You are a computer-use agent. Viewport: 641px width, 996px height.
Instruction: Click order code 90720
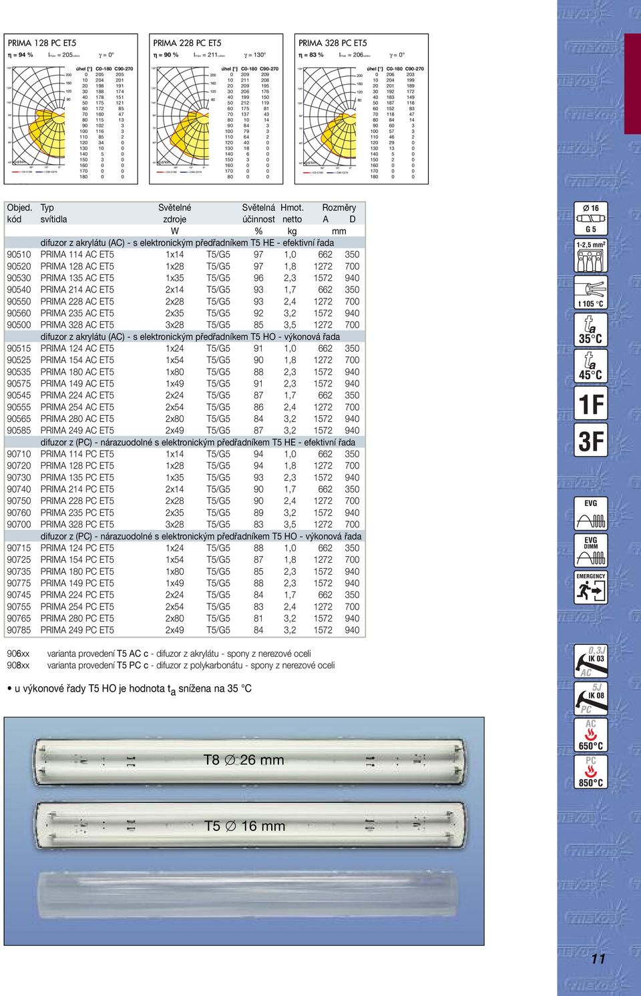tap(19, 466)
